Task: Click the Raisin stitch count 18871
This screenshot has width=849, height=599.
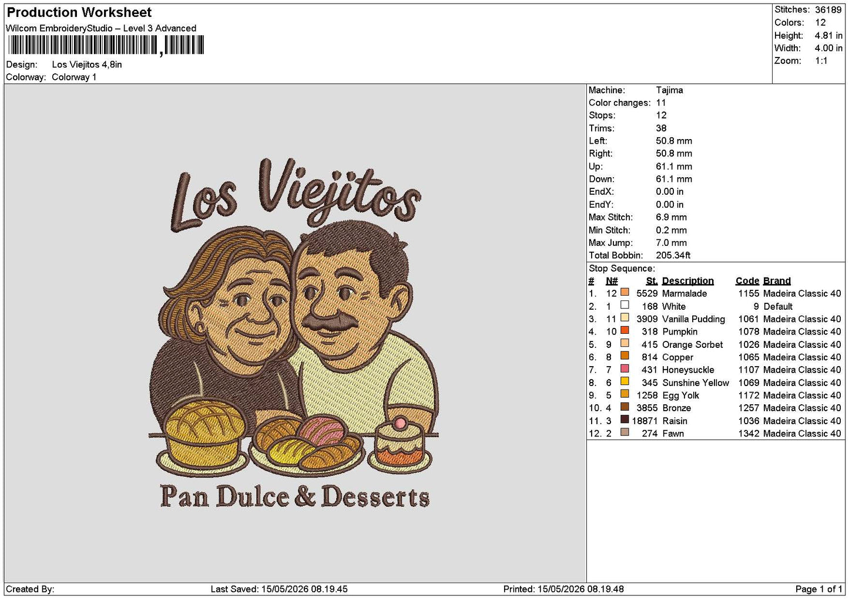Action: 645,421
